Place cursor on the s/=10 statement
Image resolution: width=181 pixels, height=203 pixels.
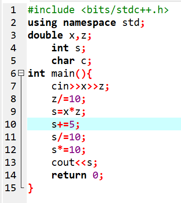click(68, 137)
